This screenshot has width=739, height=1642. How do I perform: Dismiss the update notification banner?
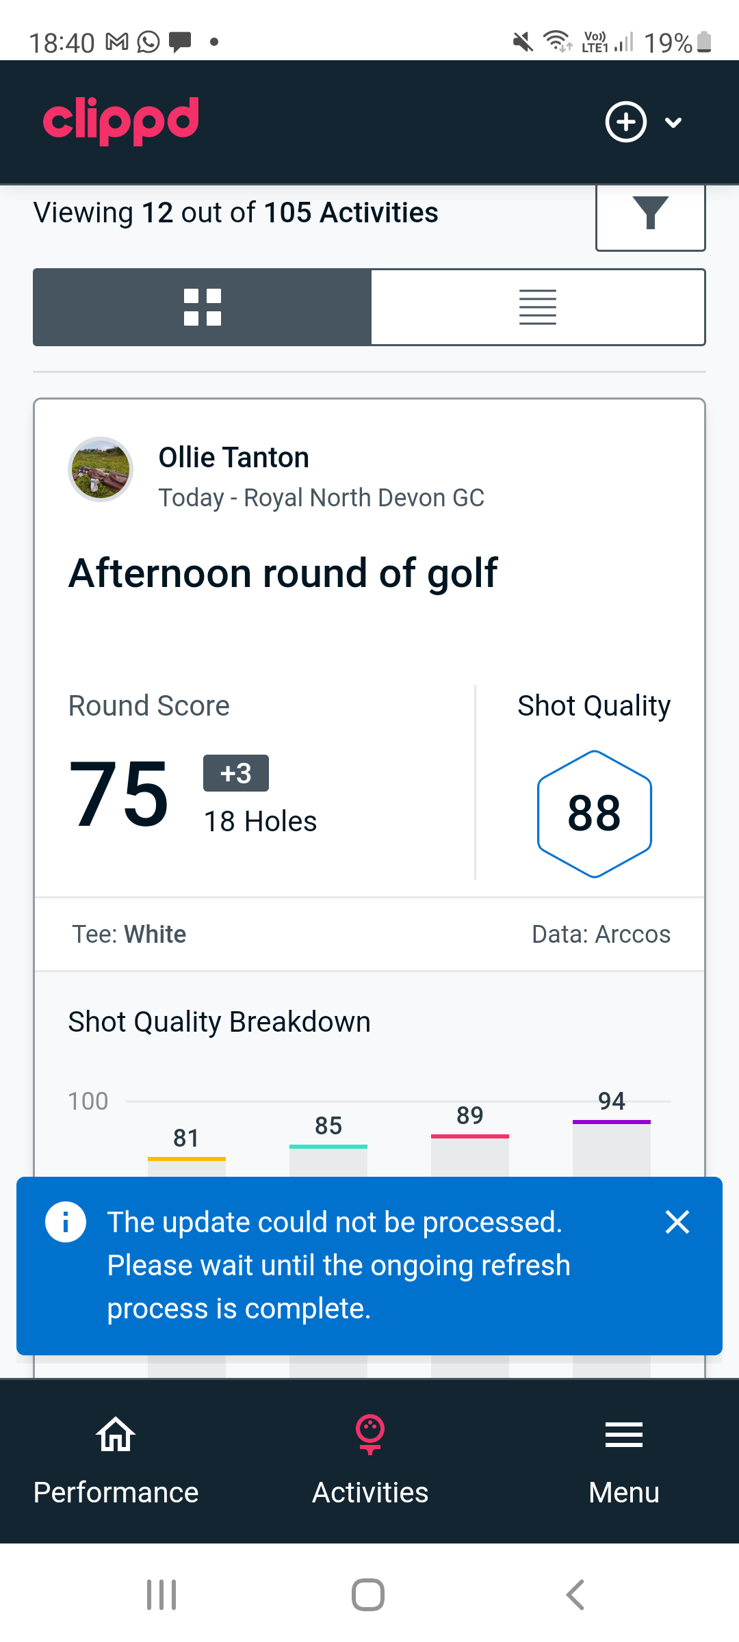click(677, 1222)
